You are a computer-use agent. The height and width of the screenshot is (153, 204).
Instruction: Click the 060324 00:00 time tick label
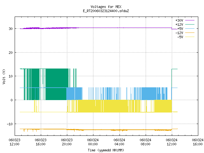point(93,142)
